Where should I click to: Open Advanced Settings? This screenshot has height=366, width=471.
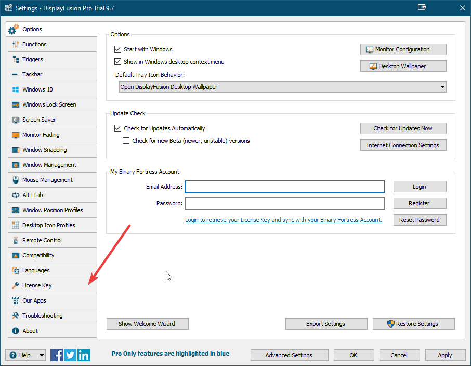tap(289, 355)
